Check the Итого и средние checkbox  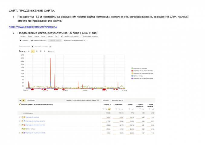pyautogui.click(x=22, y=113)
